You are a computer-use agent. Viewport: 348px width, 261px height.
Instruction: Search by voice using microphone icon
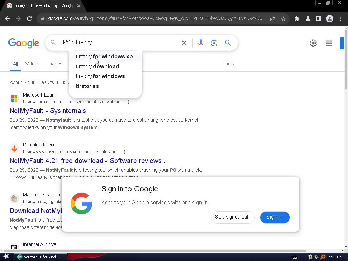coord(201,42)
